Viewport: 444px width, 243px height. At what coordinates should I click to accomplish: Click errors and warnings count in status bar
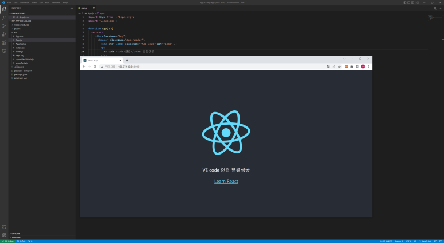21,241
